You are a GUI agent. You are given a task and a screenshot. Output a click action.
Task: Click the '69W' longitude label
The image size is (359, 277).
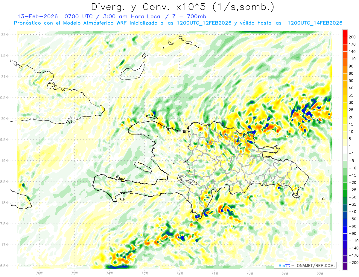285,273
